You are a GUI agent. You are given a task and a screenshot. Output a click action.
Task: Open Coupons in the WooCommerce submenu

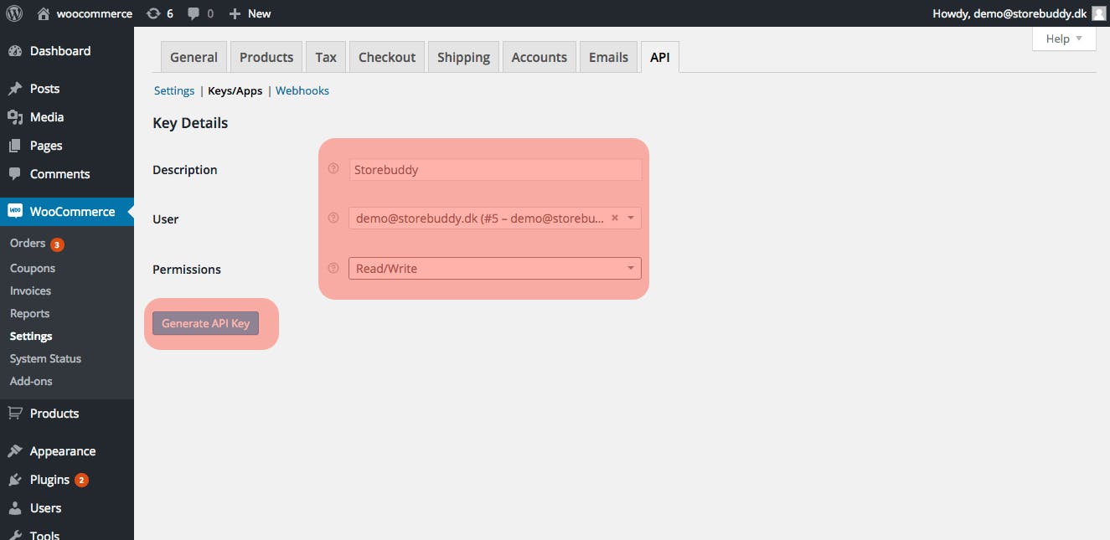[x=33, y=268]
